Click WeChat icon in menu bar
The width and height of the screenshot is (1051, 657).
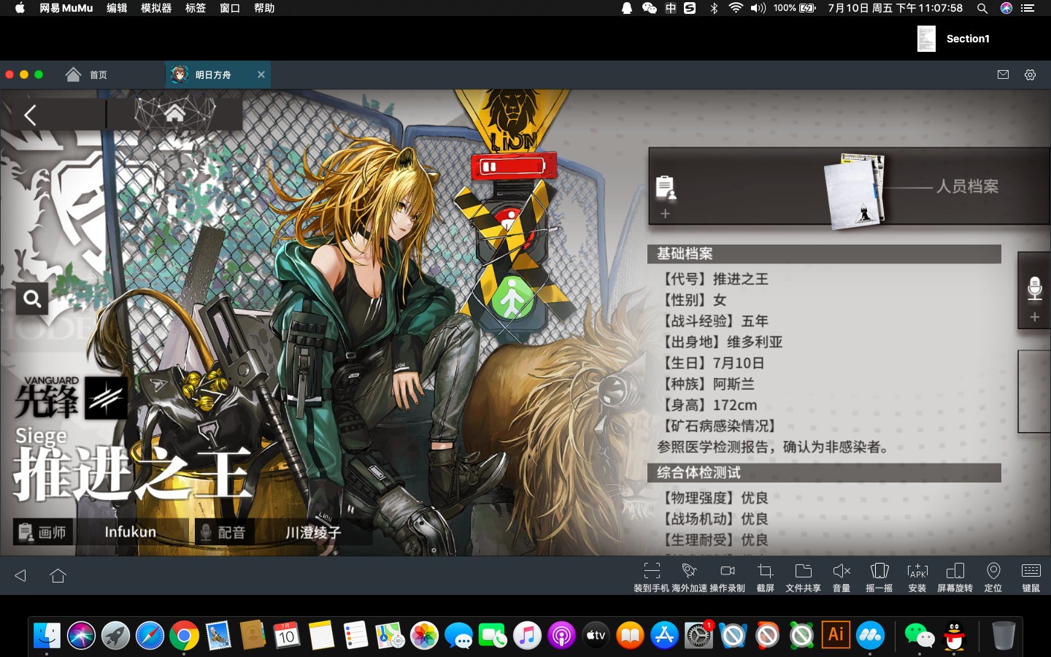click(649, 8)
